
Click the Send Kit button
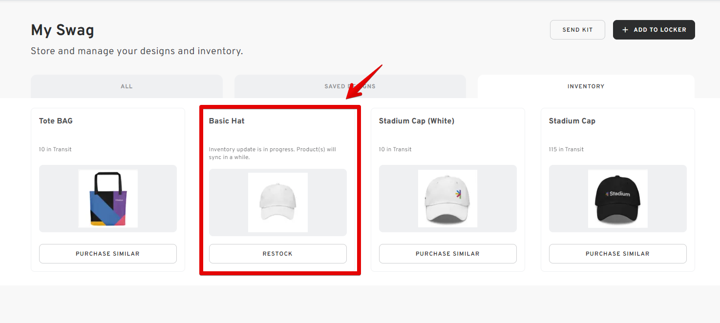click(x=577, y=30)
